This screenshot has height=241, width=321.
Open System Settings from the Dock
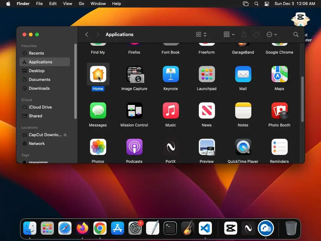(135, 228)
